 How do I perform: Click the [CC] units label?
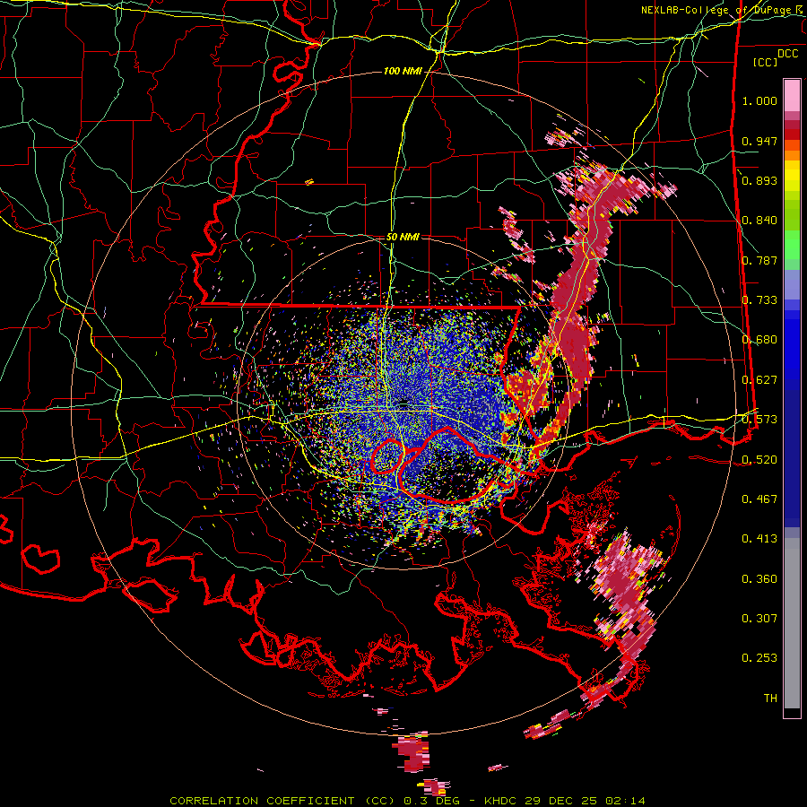(x=766, y=62)
